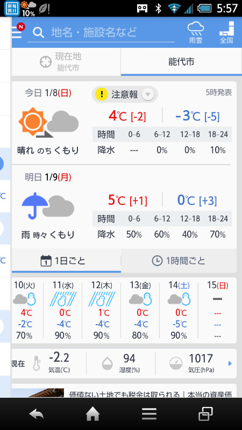The image size is (242, 430).
Task: Expand the 注意報 warning dropdown arrow
Action: 147,95
